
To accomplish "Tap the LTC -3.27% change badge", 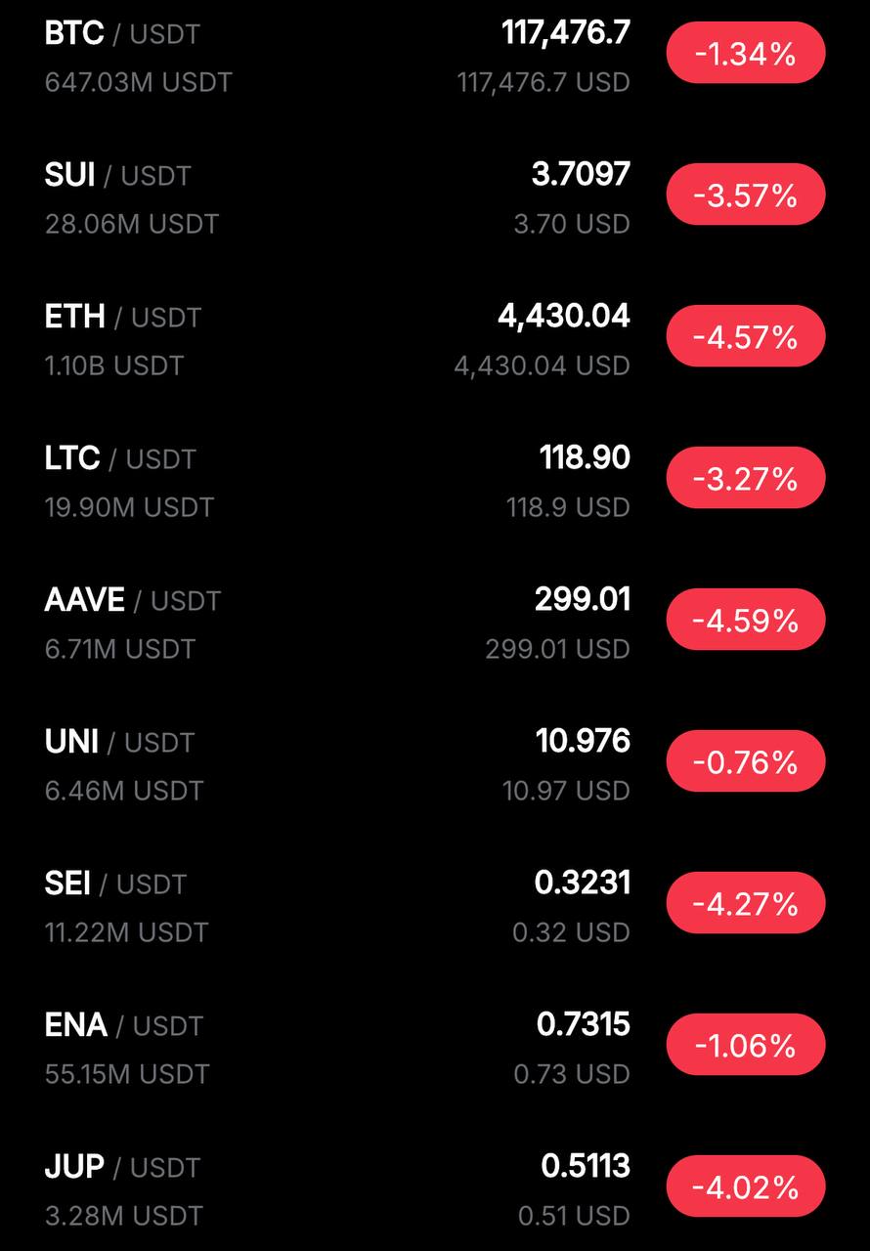I will (746, 478).
